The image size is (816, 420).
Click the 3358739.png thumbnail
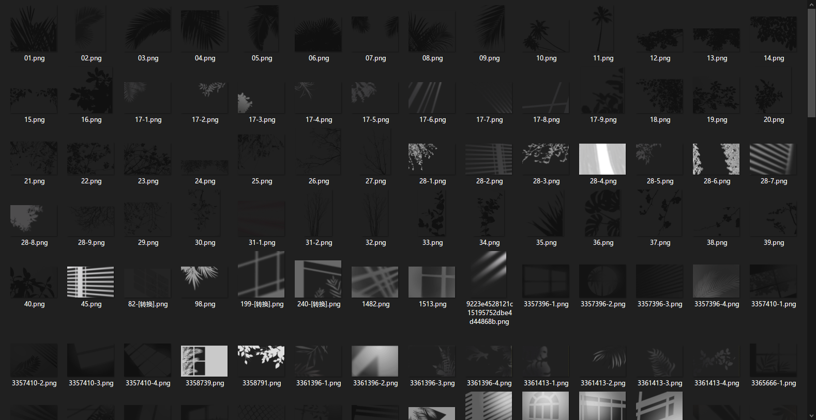point(205,361)
